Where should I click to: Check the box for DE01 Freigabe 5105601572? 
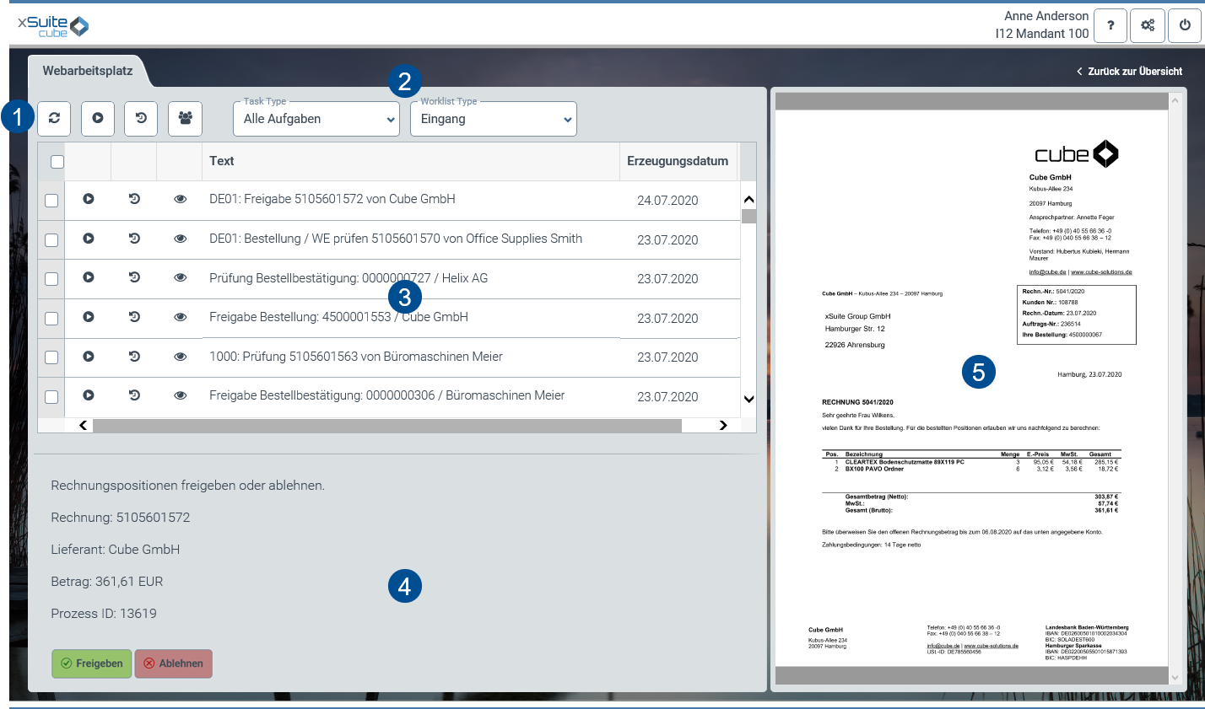pyautogui.click(x=51, y=201)
